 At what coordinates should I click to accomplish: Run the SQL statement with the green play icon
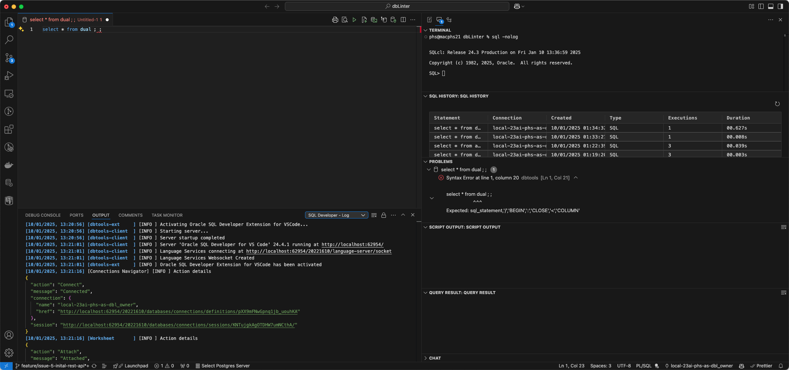(x=354, y=20)
